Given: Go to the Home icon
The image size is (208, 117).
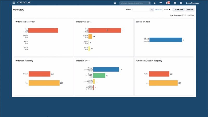Looking at the screenshot, I should (x=115, y=3).
